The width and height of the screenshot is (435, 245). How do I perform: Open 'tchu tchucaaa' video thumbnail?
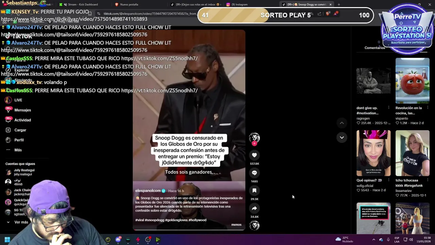pyautogui.click(x=412, y=153)
